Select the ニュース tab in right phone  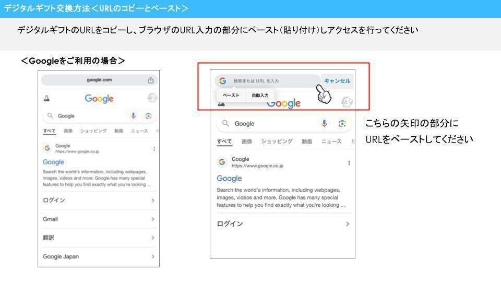point(331,142)
